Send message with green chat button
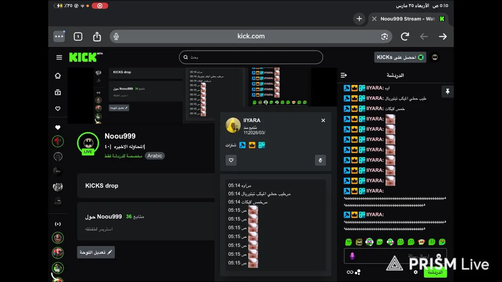This screenshot has height=282, width=502. tap(435, 272)
